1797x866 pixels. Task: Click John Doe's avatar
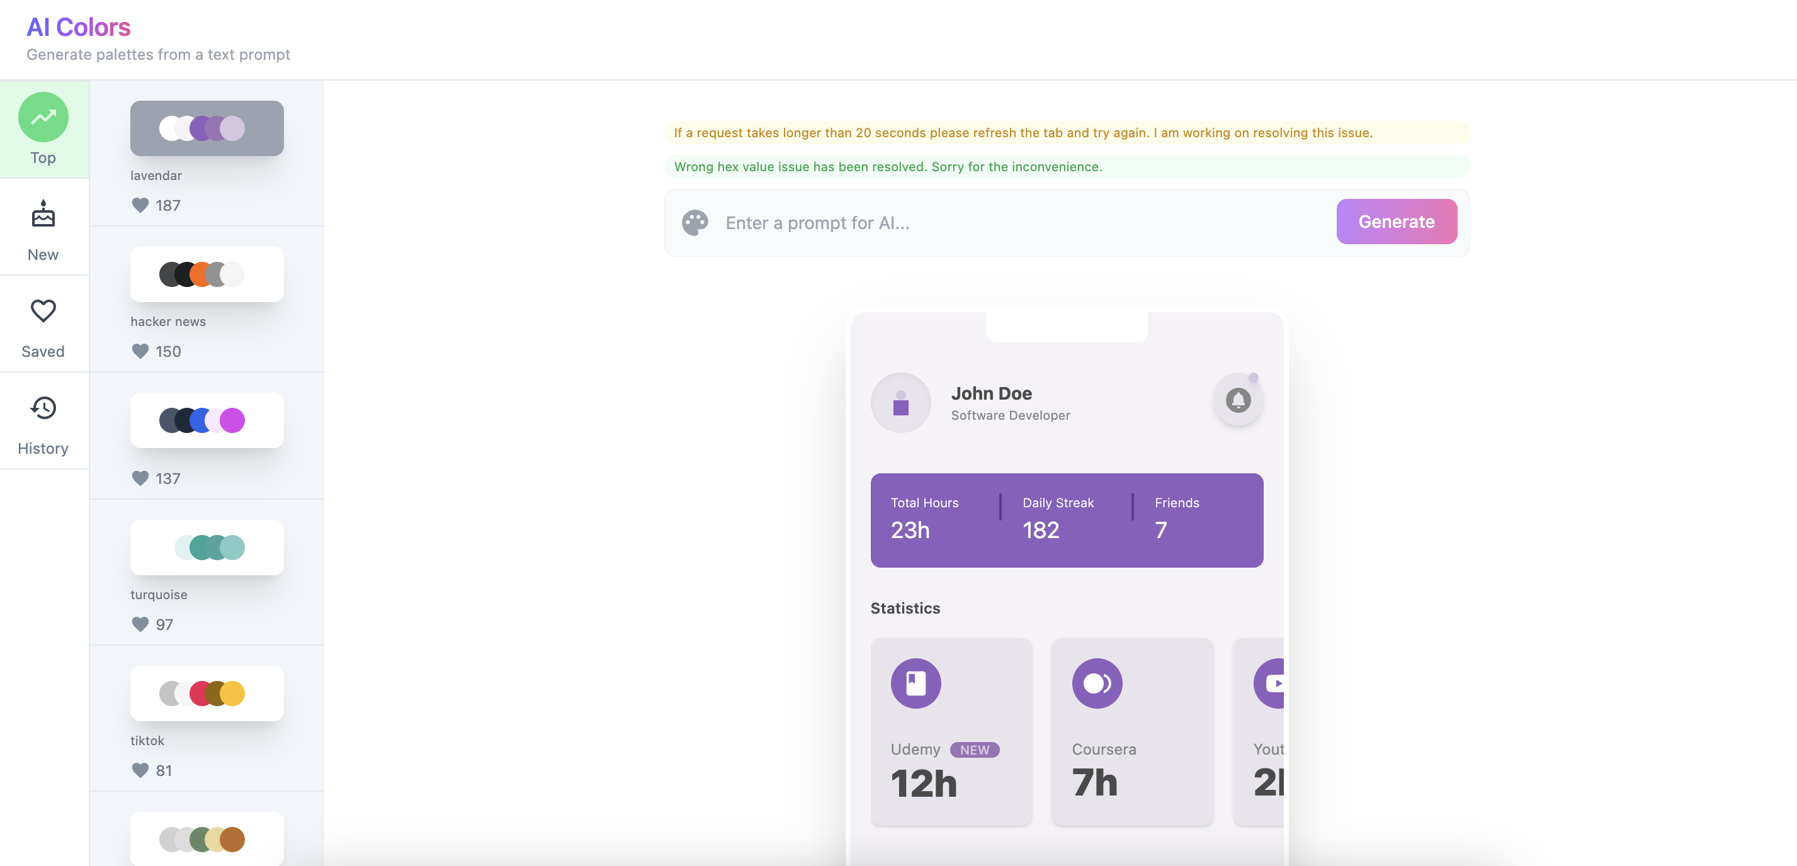click(900, 403)
